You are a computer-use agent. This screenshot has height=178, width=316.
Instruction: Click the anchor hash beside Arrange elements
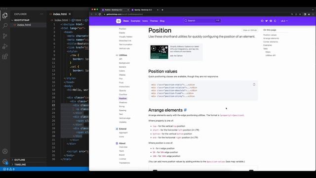tap(185, 110)
